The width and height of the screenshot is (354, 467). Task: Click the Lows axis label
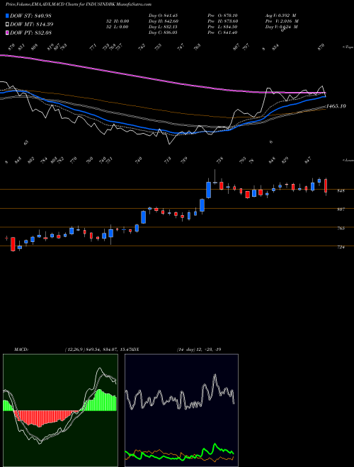pyautogui.click(x=348, y=160)
